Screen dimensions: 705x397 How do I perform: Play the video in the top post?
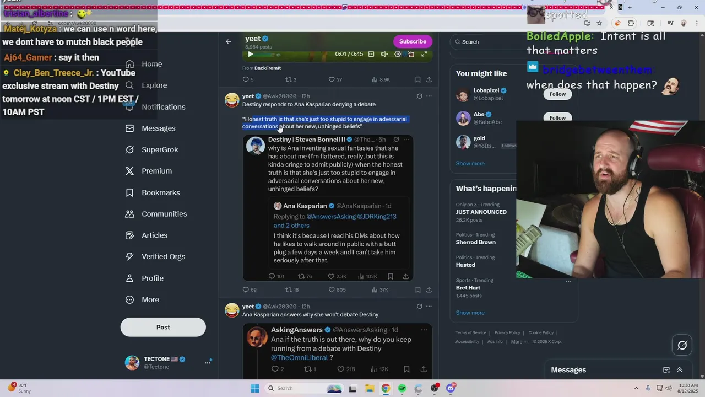tap(251, 54)
